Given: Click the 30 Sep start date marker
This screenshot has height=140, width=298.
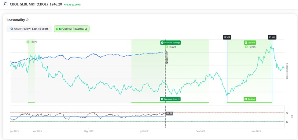Looking at the screenshot, I should coord(227,37).
